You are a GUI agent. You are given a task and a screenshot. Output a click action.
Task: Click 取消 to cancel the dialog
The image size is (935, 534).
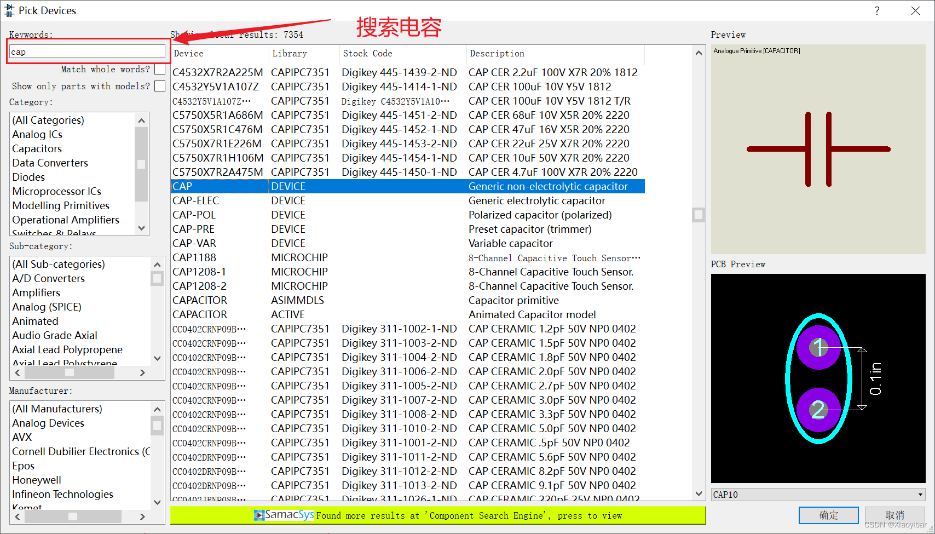[895, 515]
